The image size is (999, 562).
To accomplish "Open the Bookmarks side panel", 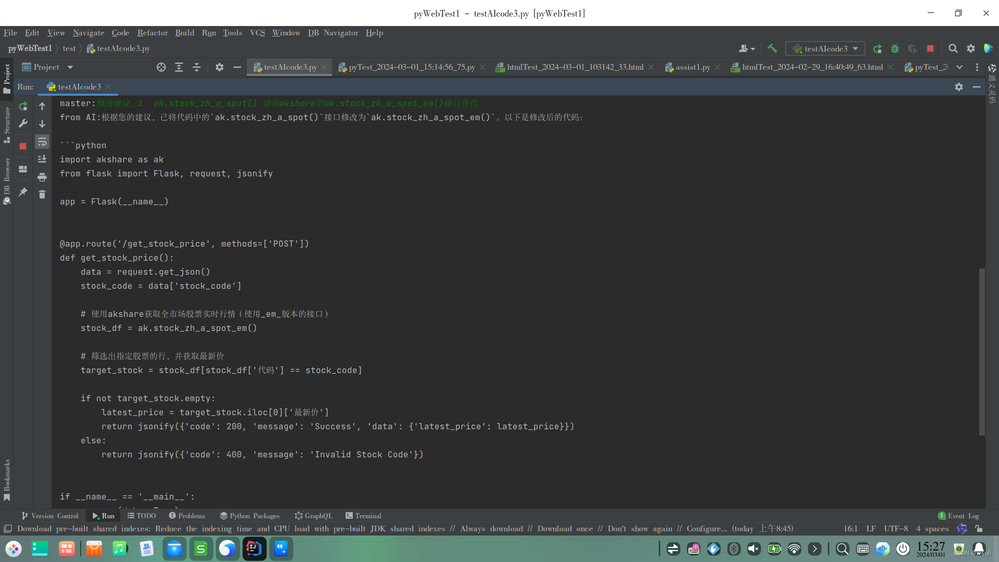I will tap(7, 480).
